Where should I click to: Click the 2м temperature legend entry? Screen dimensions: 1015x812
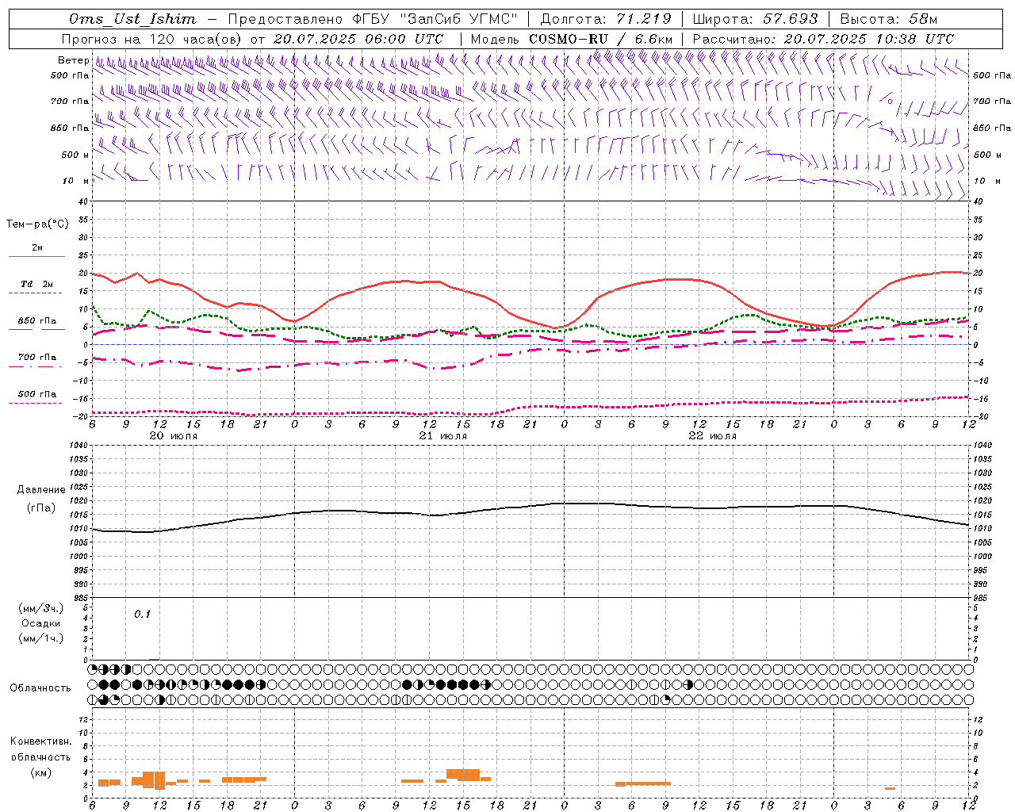click(37, 247)
